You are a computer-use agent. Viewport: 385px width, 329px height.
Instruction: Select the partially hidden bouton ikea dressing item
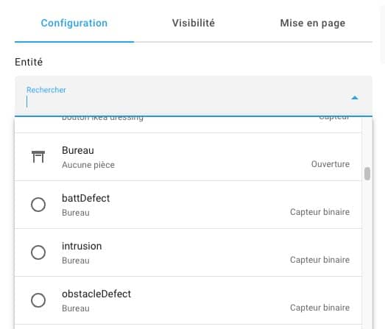pyautogui.click(x=188, y=124)
